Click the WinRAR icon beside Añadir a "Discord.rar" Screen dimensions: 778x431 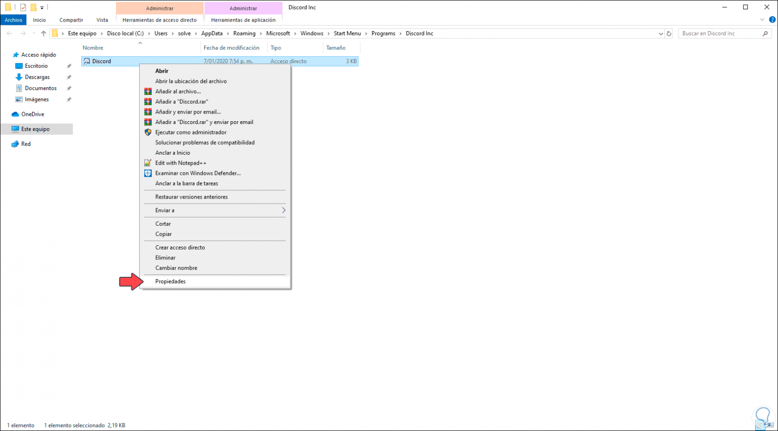tap(148, 101)
